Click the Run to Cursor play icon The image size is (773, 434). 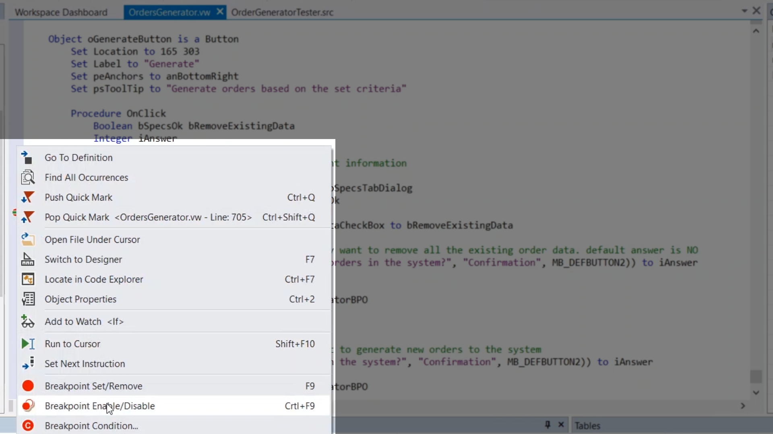click(27, 344)
